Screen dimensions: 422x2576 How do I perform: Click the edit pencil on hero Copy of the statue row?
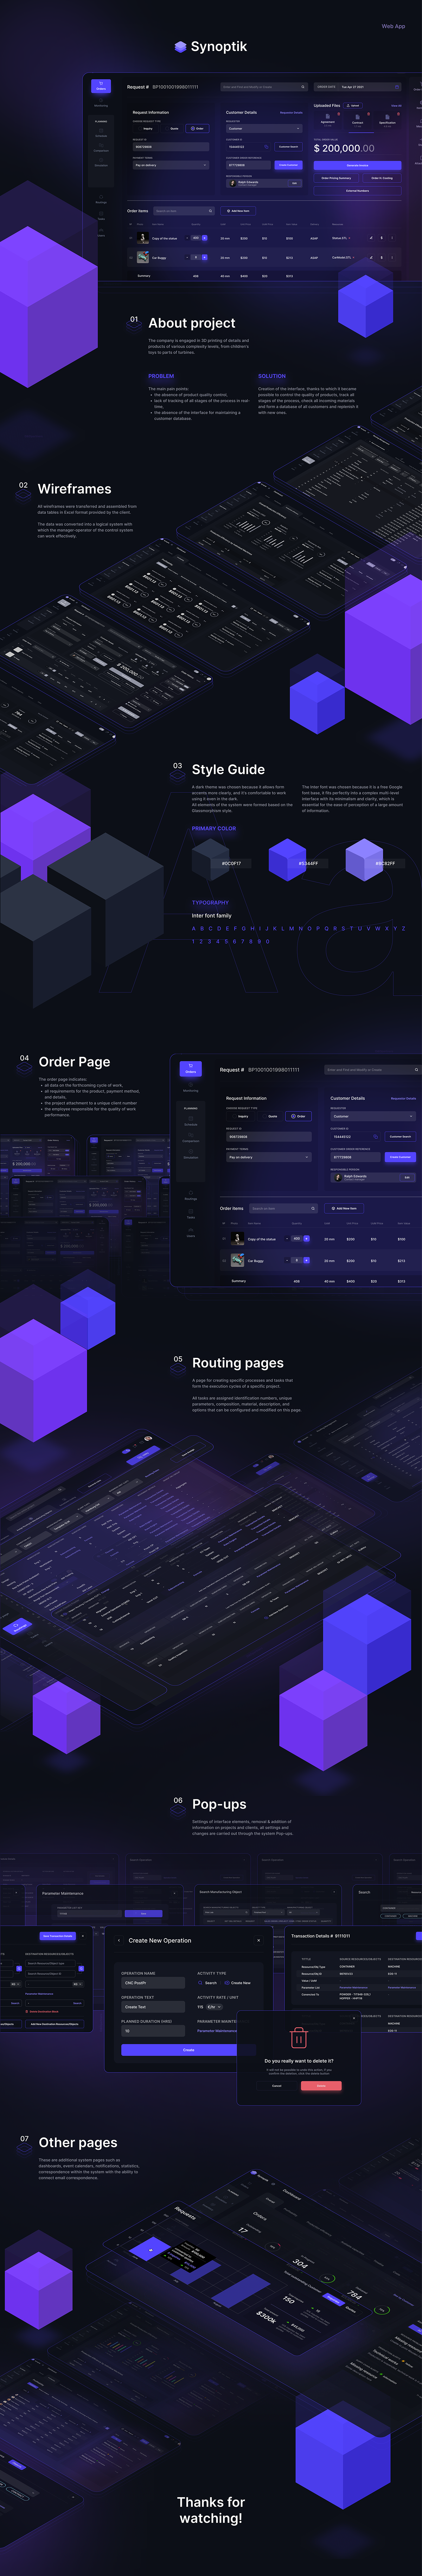371,238
